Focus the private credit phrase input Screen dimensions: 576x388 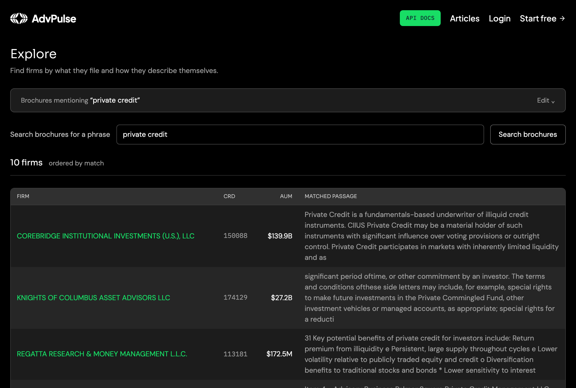tap(300, 135)
